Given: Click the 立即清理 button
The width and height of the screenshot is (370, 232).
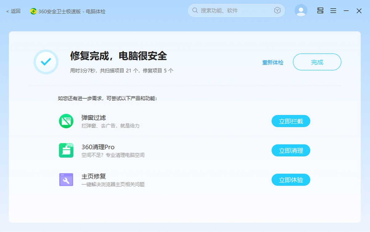Looking at the screenshot, I should 291,151.
